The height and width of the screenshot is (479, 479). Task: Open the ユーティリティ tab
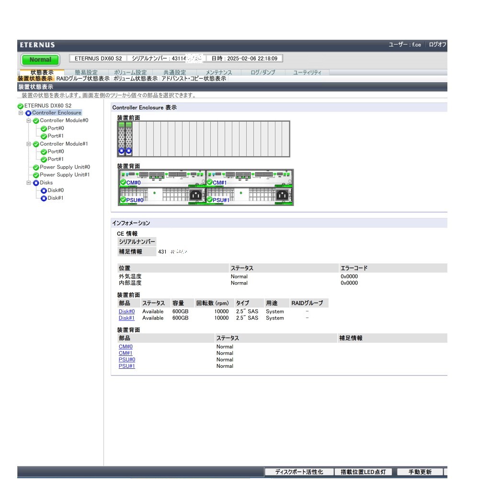tap(307, 72)
